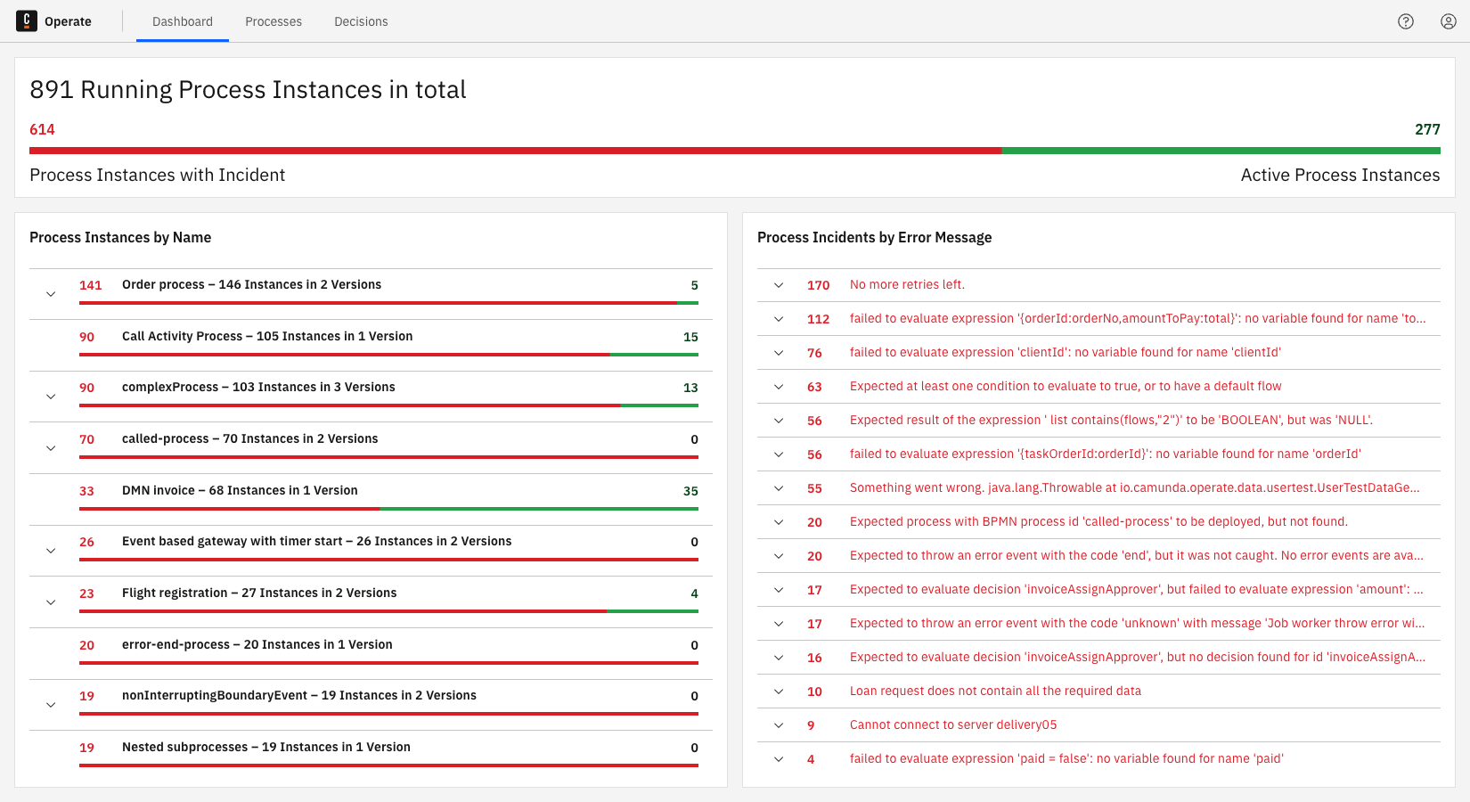1470x802 pixels.
Task: Click the 614 incidents count link
Action: coord(42,129)
